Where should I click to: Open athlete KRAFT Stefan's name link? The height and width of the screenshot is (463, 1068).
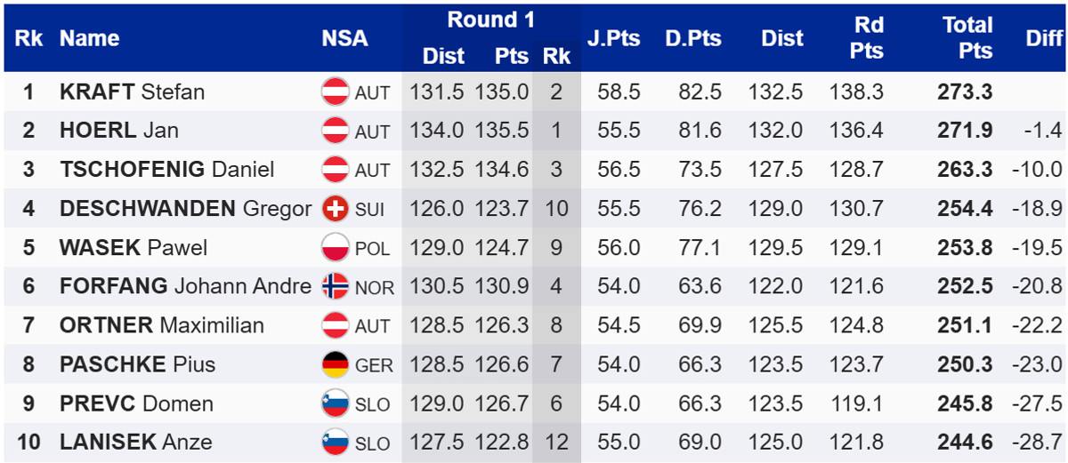[x=132, y=92]
